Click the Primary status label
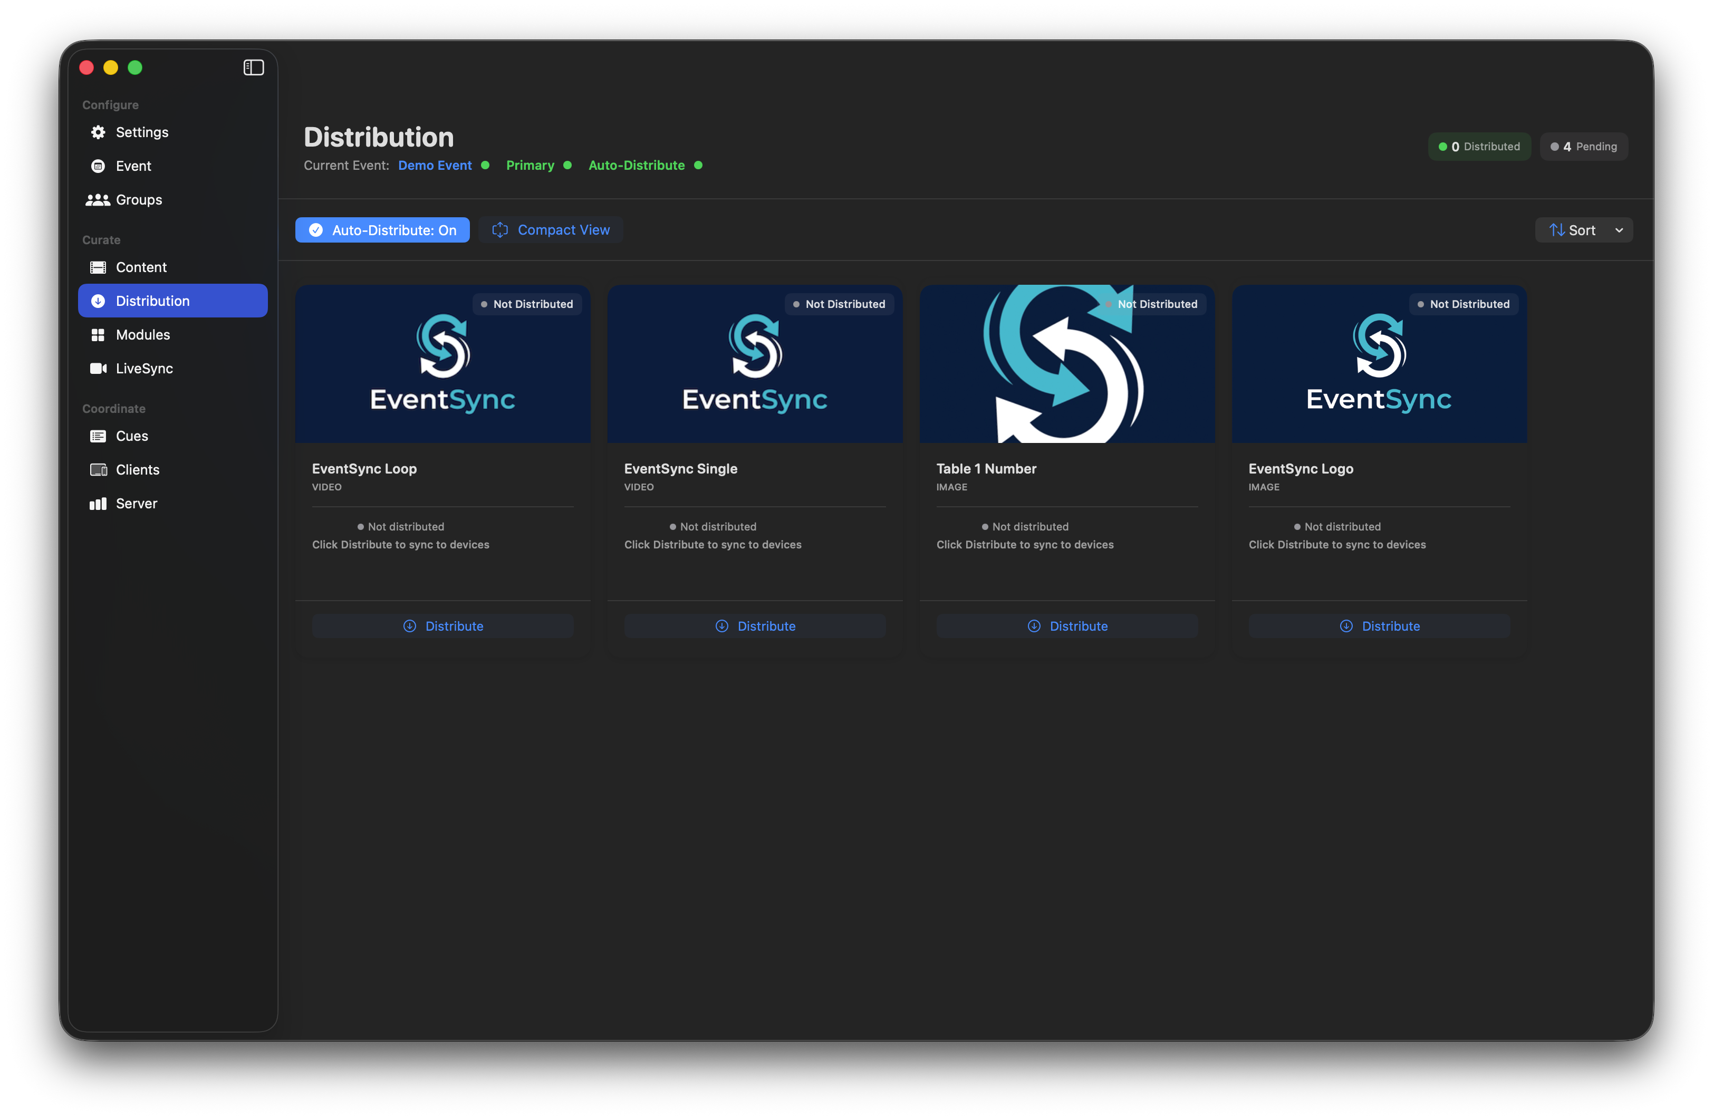This screenshot has height=1119, width=1713. pos(531,166)
